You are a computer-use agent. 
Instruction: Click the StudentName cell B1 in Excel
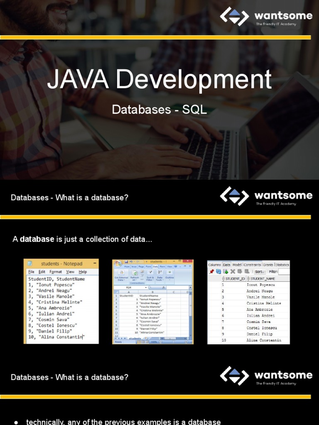[153, 296]
